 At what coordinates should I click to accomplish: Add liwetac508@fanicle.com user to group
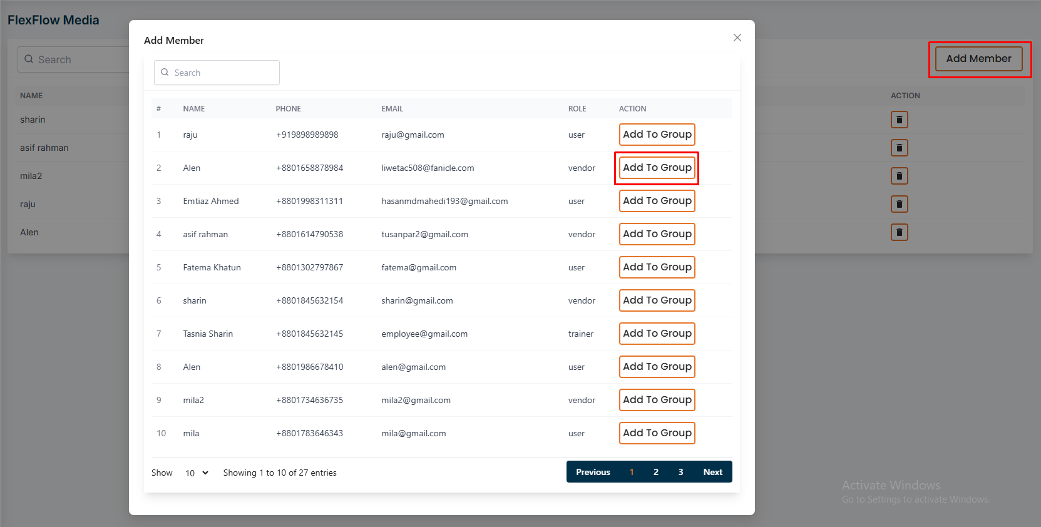pos(657,168)
